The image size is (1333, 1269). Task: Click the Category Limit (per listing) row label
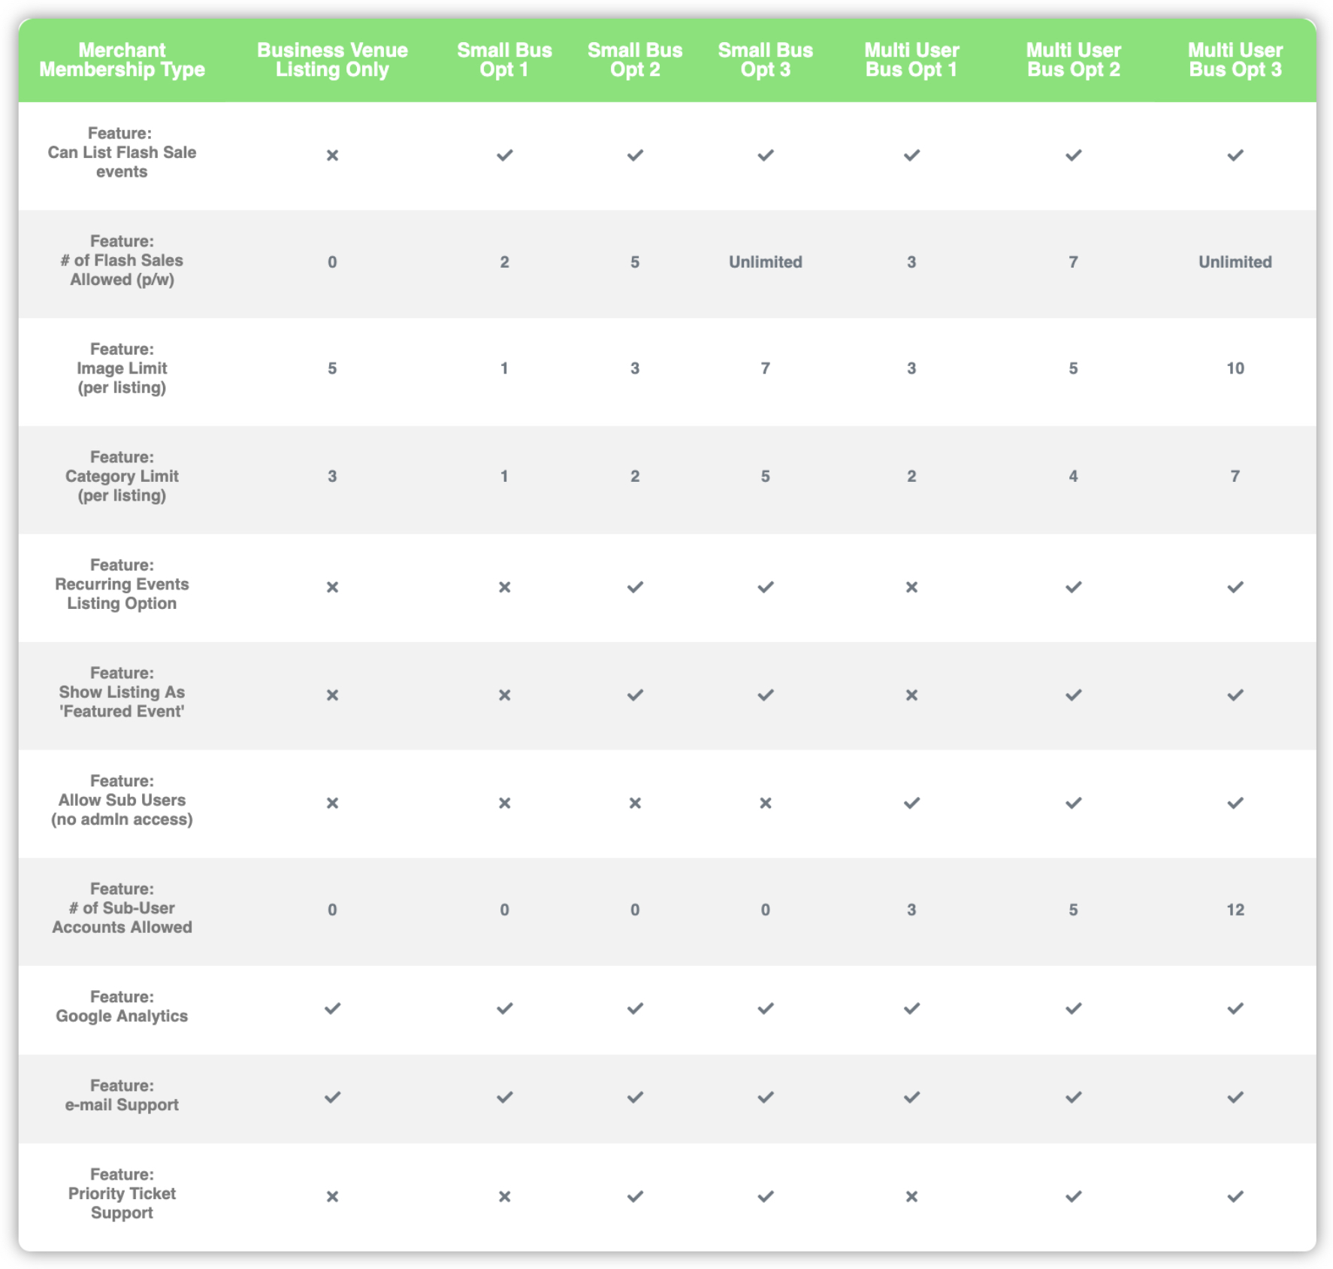pyautogui.click(x=122, y=477)
